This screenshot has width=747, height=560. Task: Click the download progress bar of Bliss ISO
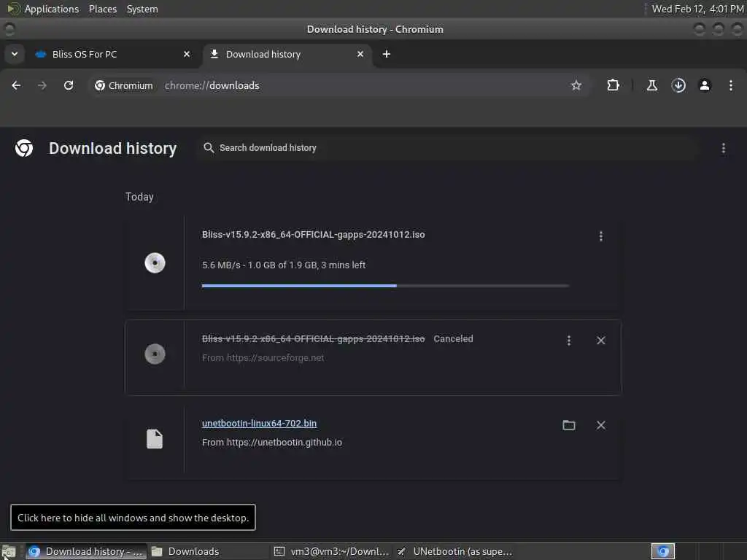coord(385,286)
